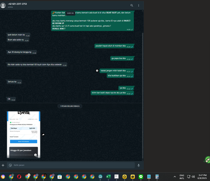The width and height of the screenshot is (210, 181).
Task: Switch the ENG INTL input language
Action: pos(182,177)
